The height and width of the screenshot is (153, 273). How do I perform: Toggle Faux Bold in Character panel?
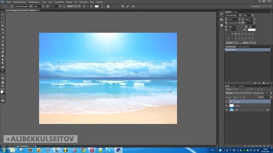pyautogui.click(x=229, y=34)
